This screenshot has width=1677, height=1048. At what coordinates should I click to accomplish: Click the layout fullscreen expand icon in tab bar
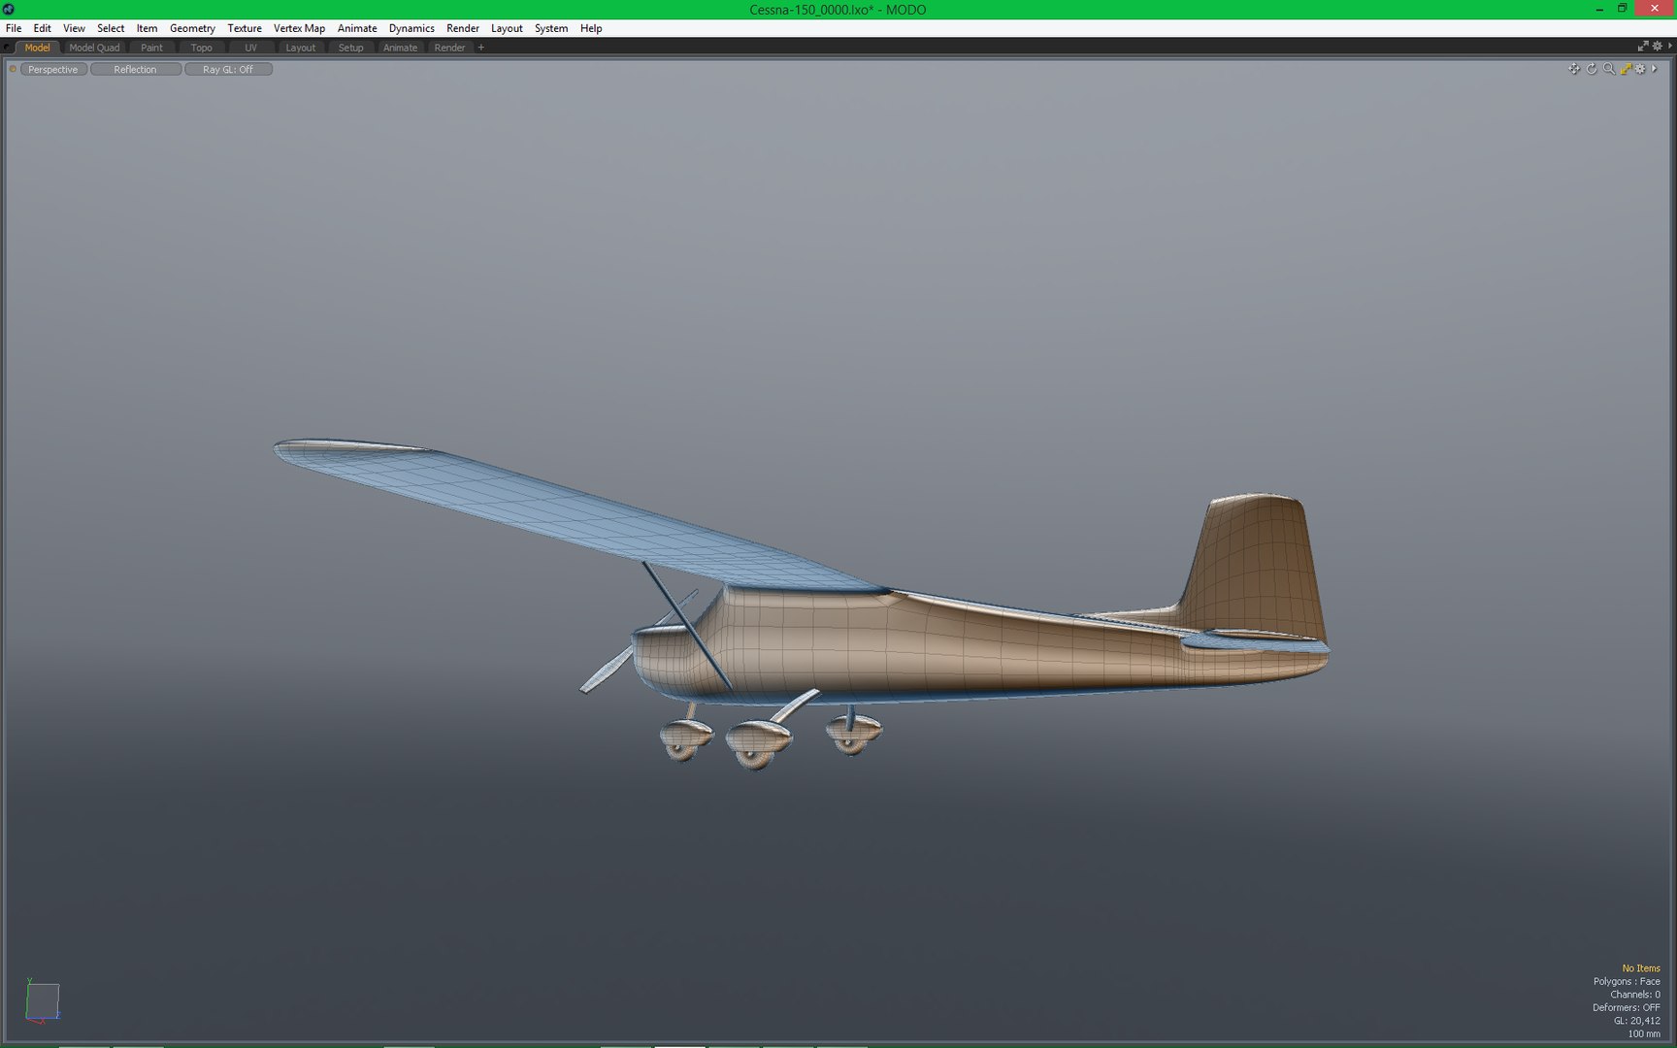[x=1643, y=47]
